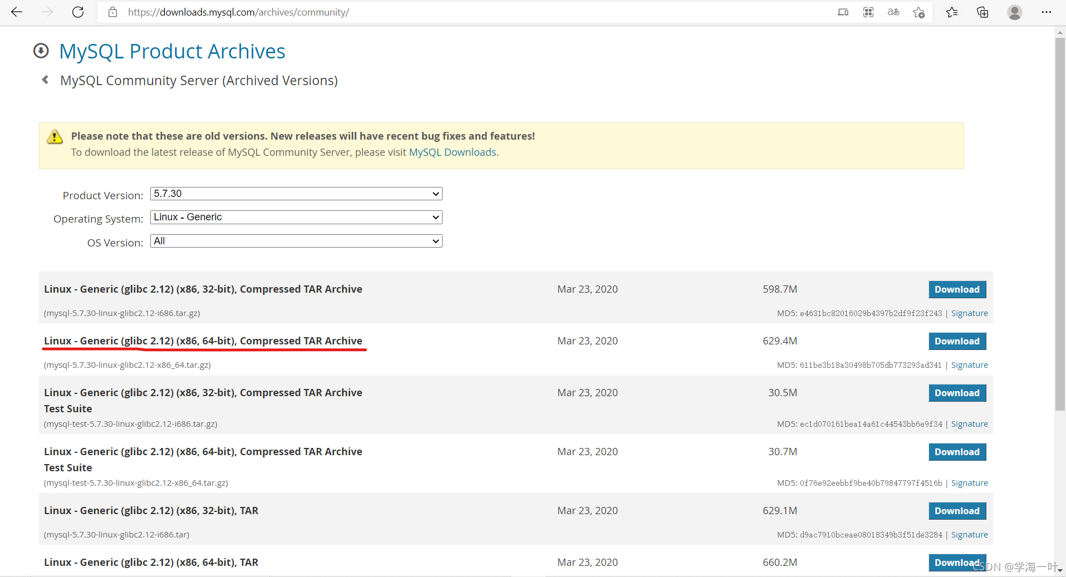
Task: Download the 64-bit Compressed TAR Archive 629.4M
Action: [x=957, y=341]
